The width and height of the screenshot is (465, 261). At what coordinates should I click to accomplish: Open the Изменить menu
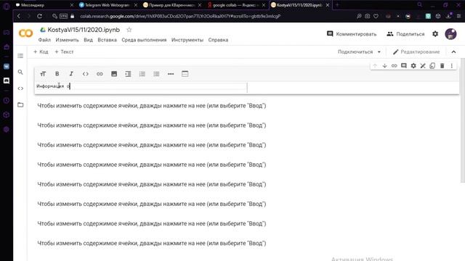[68, 40]
